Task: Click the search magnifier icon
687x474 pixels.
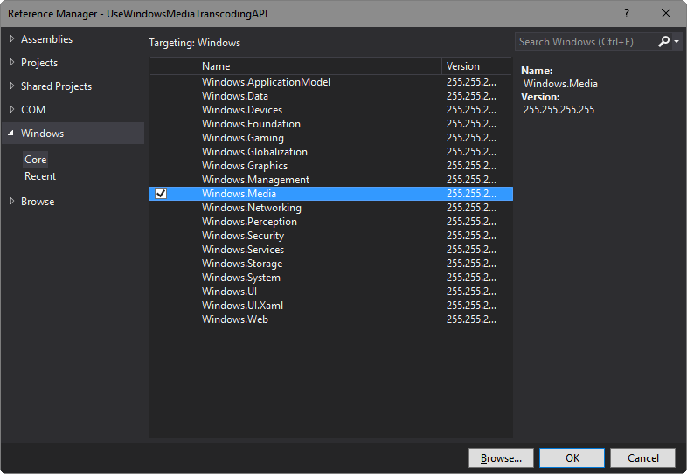Action: [663, 42]
